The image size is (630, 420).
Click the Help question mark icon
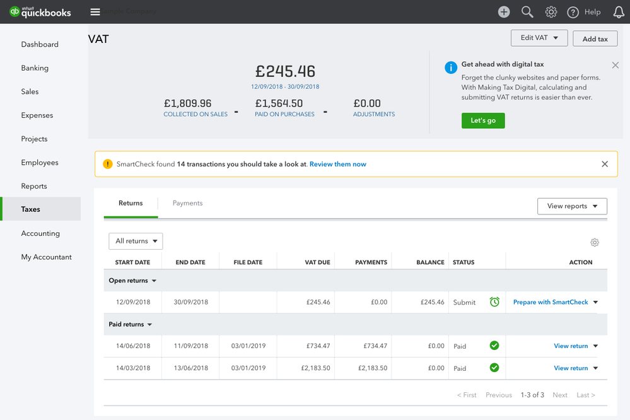point(573,12)
